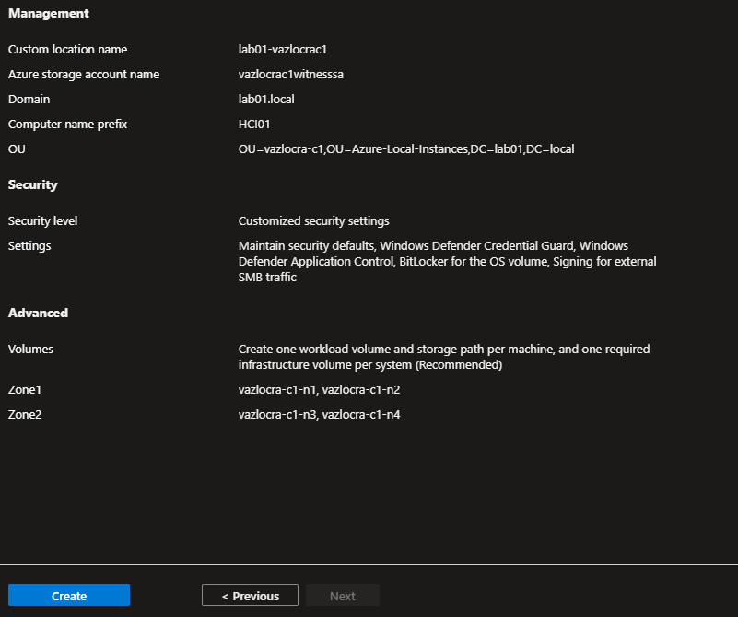738x617 pixels.
Task: Click the Management section heading
Action: click(49, 14)
